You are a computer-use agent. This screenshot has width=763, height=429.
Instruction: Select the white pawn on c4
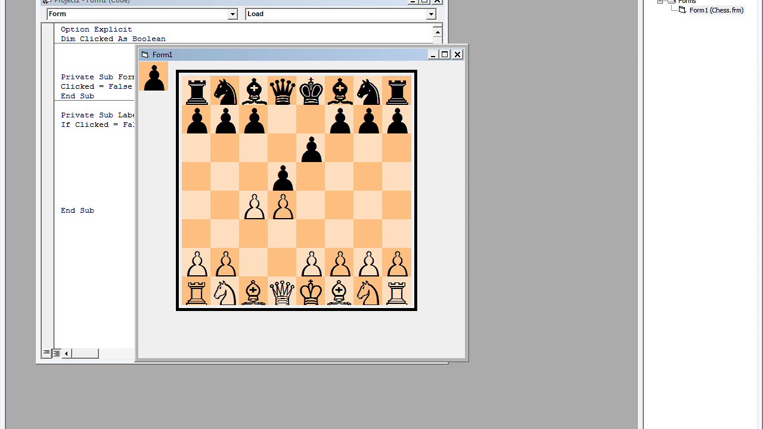253,205
